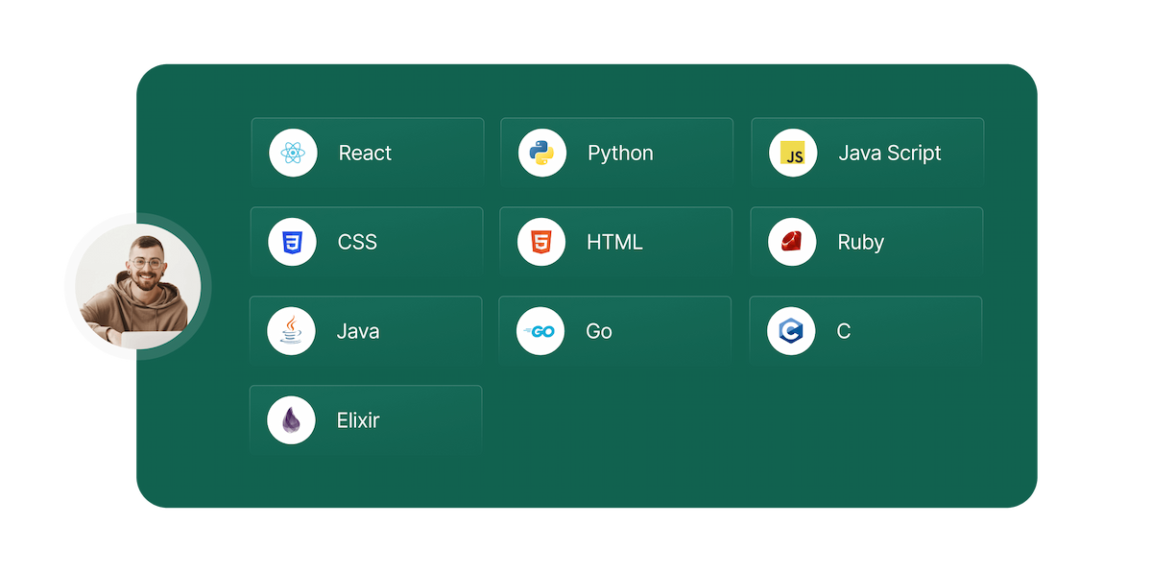Image resolution: width=1152 pixels, height=572 pixels.
Task: Select the C skill tile
Action: 883,330
